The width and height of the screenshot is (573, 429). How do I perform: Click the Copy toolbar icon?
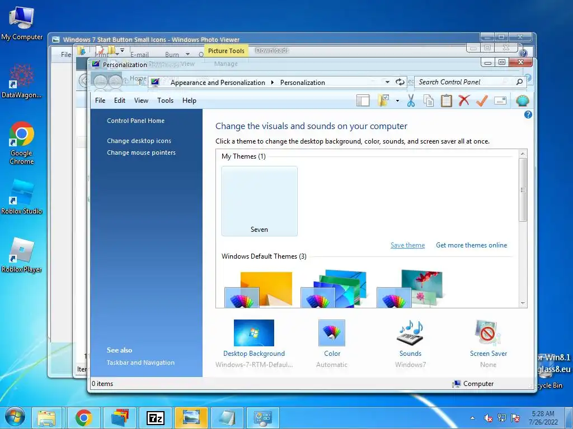(428, 101)
